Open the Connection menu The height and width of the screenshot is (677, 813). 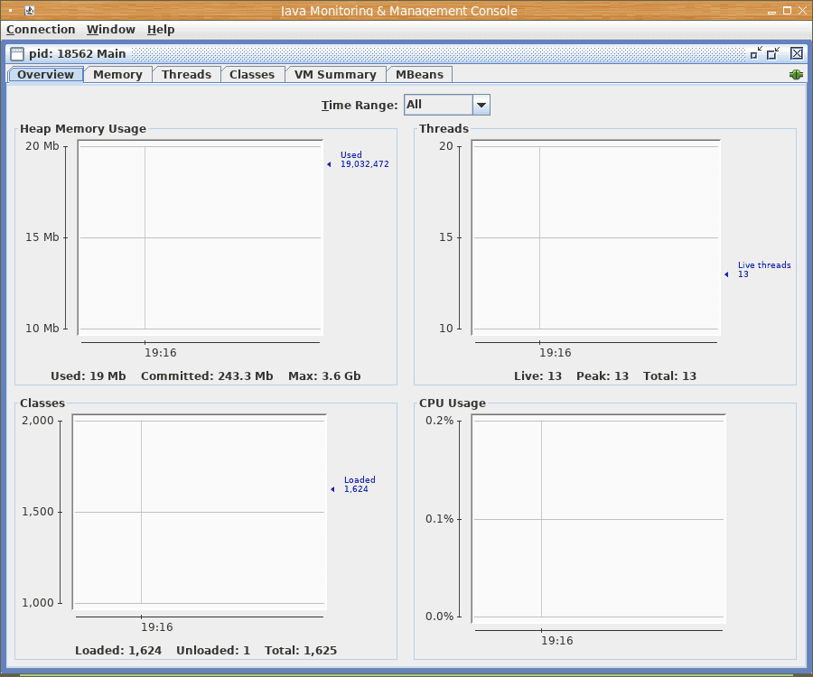pyautogui.click(x=41, y=30)
